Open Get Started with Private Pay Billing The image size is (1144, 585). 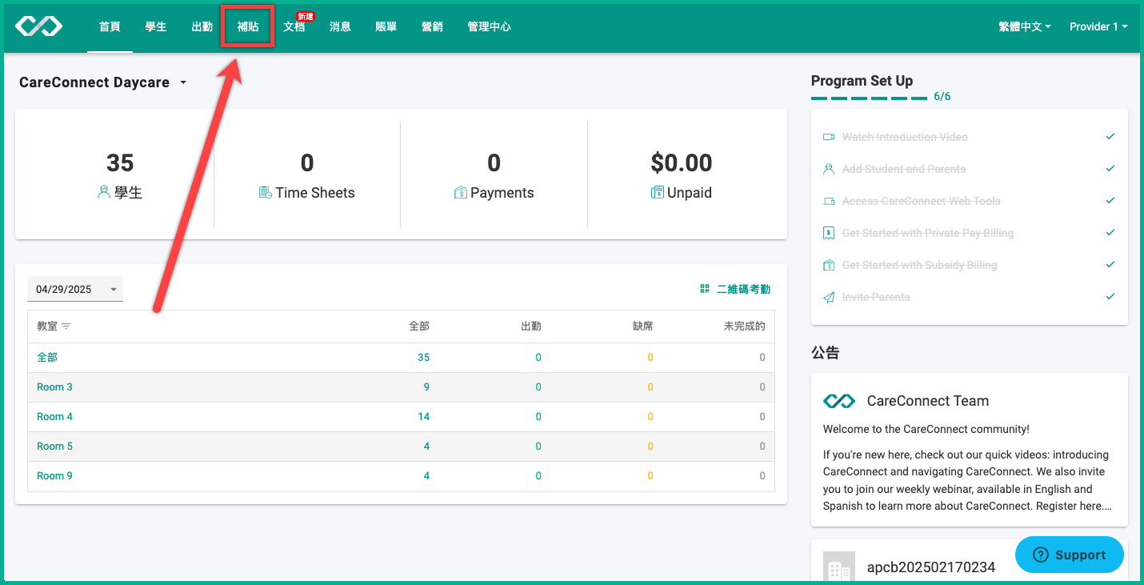click(x=928, y=233)
